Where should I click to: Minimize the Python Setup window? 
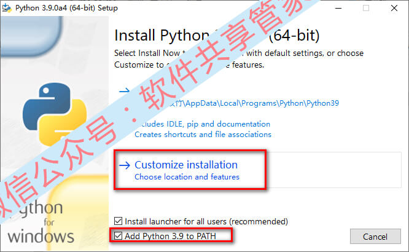coord(338,8)
